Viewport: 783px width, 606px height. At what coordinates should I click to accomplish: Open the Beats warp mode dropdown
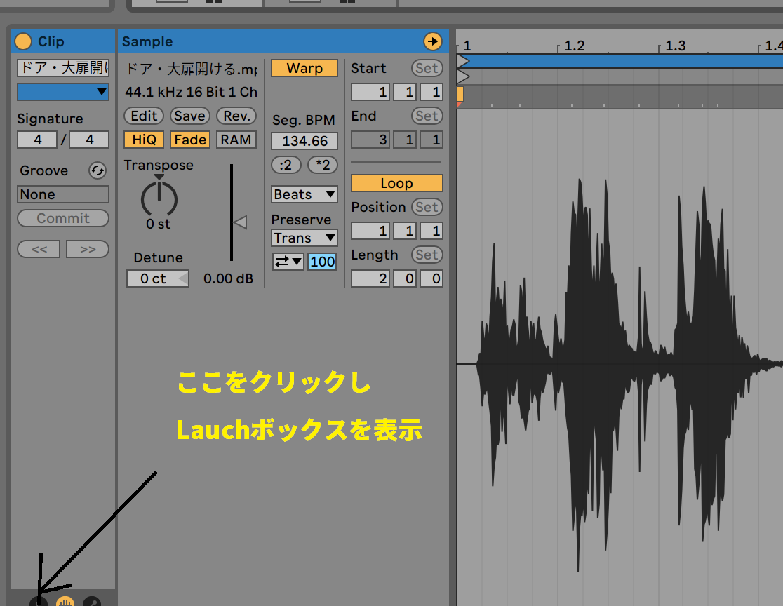(304, 194)
